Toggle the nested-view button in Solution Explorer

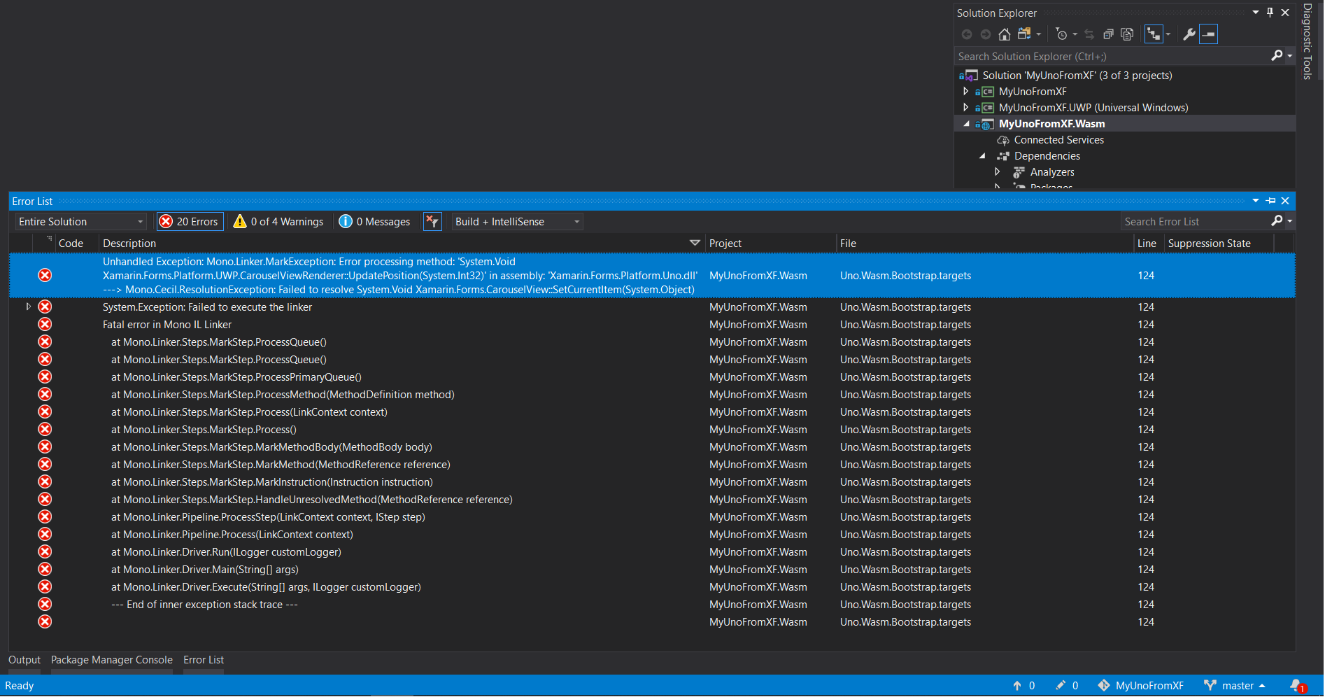pyautogui.click(x=1154, y=34)
